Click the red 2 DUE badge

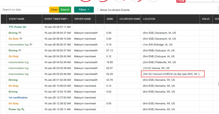coord(181,1)
